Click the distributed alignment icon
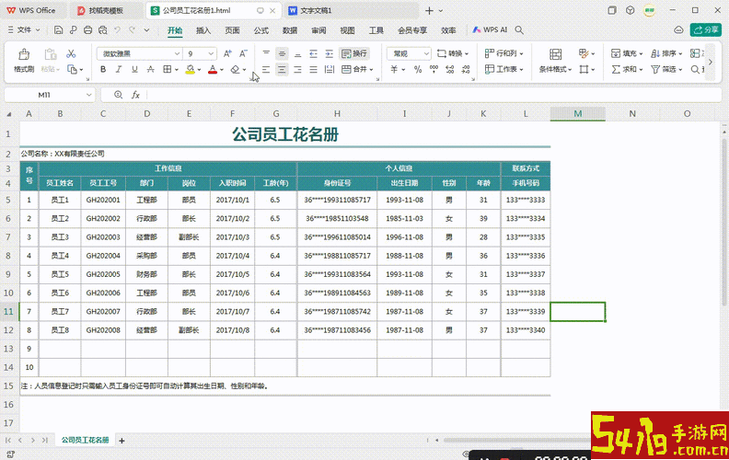The height and width of the screenshot is (460, 729). [x=330, y=69]
